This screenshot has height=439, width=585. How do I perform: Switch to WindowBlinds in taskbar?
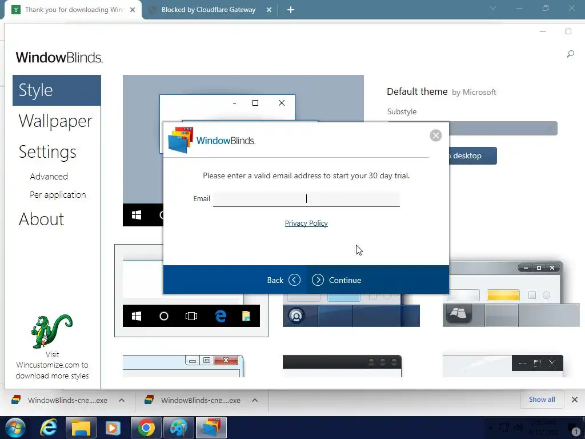coord(211,428)
